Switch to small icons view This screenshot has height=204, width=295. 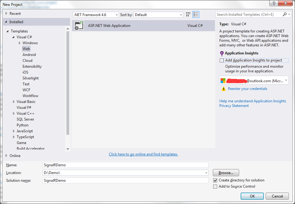click(188, 15)
